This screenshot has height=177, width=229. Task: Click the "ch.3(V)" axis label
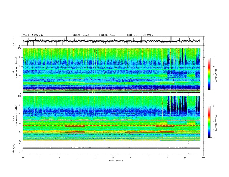click(14, 148)
